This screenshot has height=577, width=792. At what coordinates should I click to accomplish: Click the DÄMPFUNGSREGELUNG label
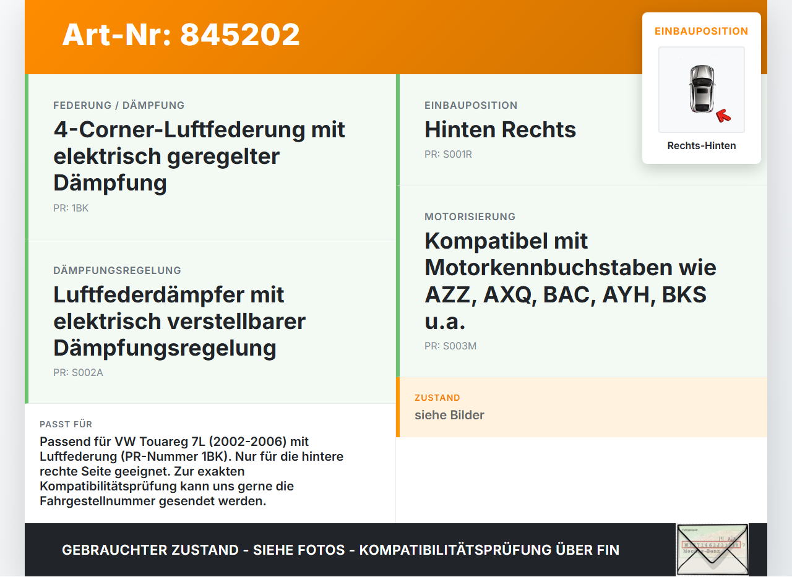117,270
